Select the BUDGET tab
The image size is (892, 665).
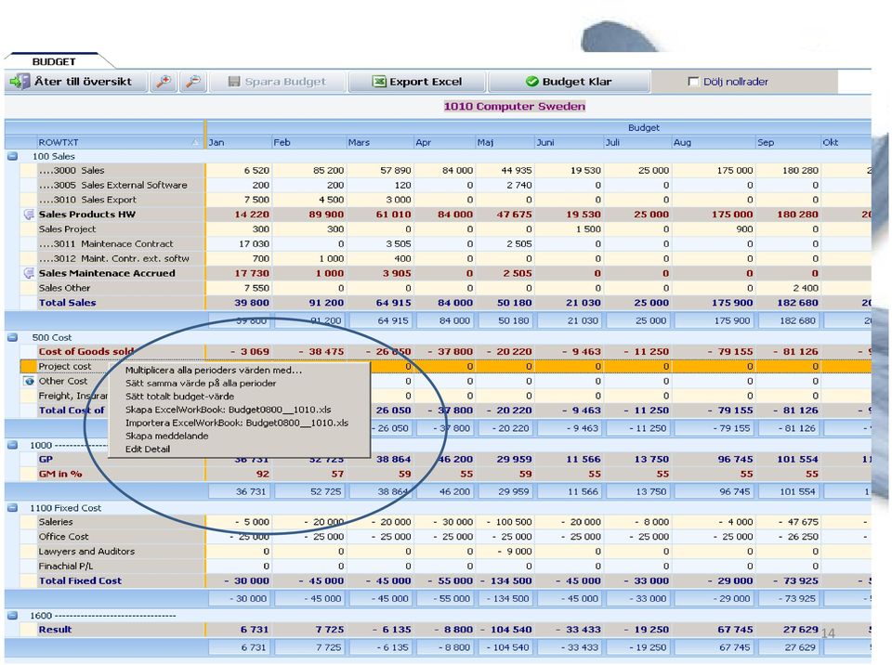54,61
